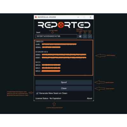The image size is (127, 127).
Task: Close the Reported.lol Spoofer window
Action: pyautogui.click(x=90, y=17)
